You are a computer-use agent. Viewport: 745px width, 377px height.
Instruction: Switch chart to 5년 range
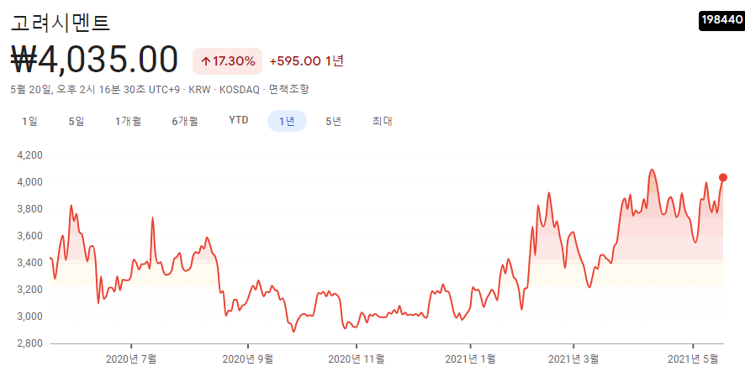pyautogui.click(x=334, y=122)
